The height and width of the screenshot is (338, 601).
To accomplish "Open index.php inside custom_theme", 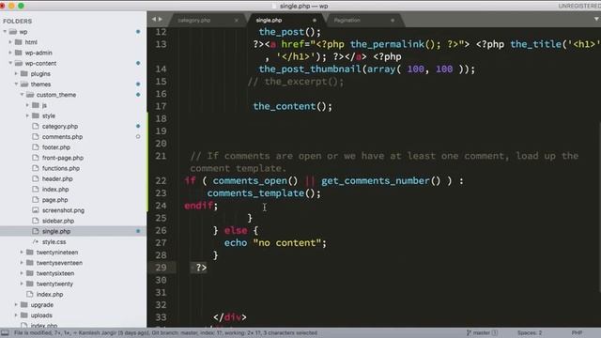I will click(x=55, y=190).
